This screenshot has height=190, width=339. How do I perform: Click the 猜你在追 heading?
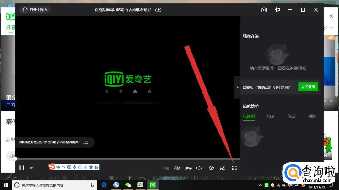(x=251, y=36)
